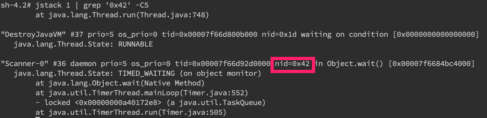
Task: Click tid=0x00007f66d800b000 in DestroyJavaVM line
Action: click(209, 34)
